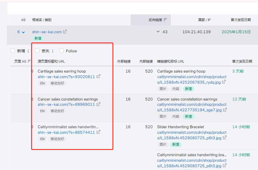Image resolution: width=258 pixels, height=170 pixels.
Task: Click the 根域名 / 类别 column header
Action: [42, 20]
